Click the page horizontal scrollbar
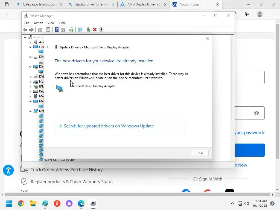Screen dimensions: 280x210 point(137,194)
